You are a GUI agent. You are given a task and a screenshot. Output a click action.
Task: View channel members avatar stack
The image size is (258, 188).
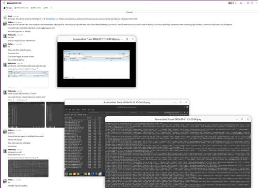coord(232,3)
